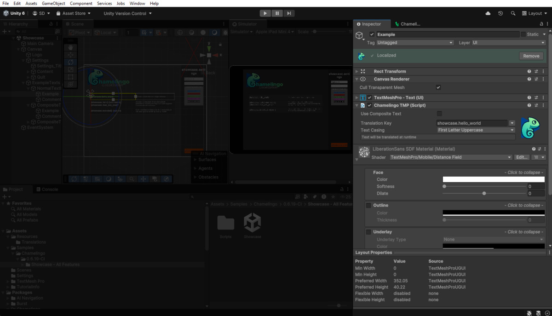Click Edit... next to the Shader field
The height and width of the screenshot is (316, 552).
point(522,157)
